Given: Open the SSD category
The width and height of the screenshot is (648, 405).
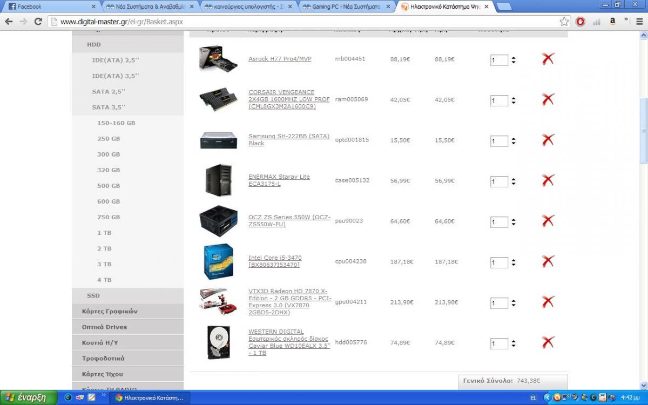Looking at the screenshot, I should 127,295.
